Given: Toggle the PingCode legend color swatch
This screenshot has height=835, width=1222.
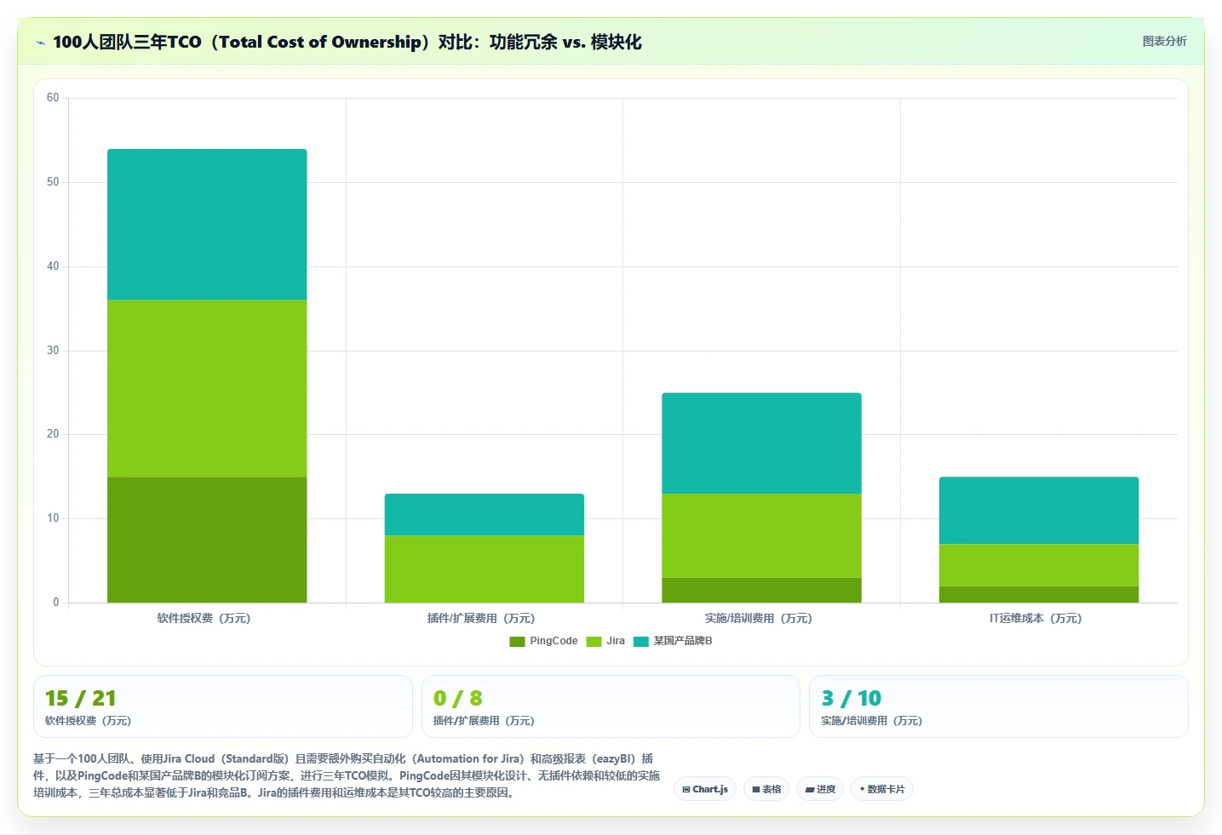Looking at the screenshot, I should (517, 642).
